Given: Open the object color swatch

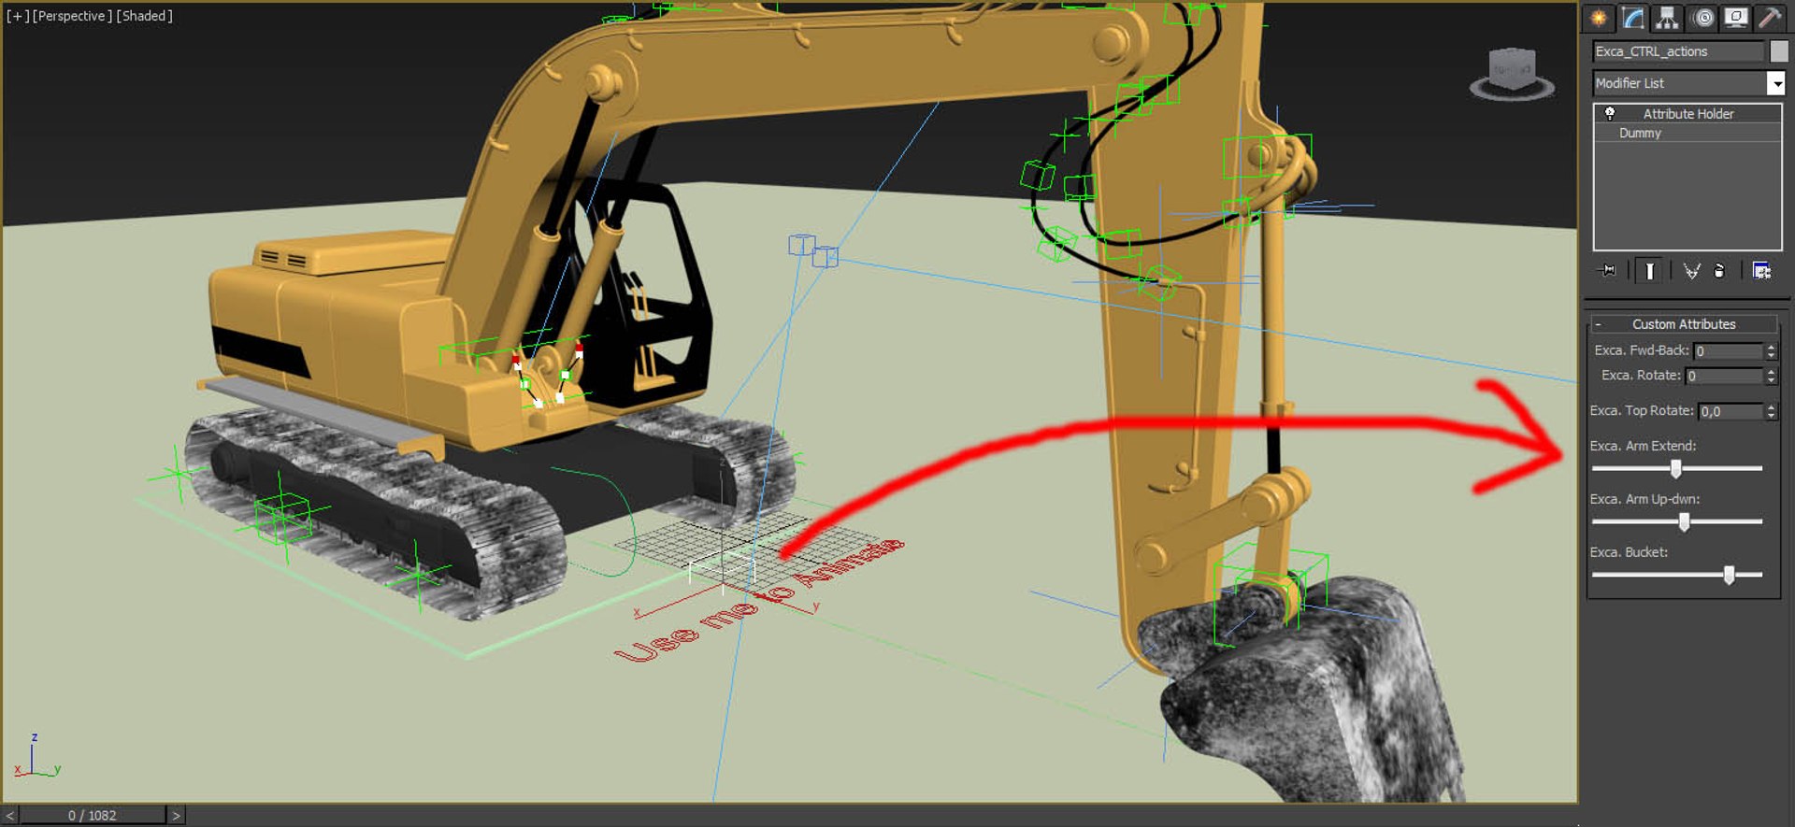Looking at the screenshot, I should [1778, 51].
